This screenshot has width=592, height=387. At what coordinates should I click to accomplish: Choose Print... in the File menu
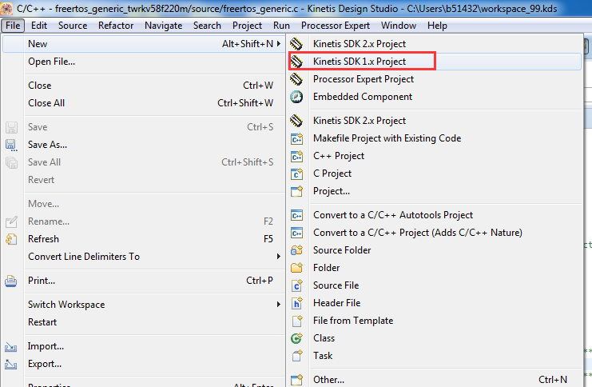[x=144, y=281]
